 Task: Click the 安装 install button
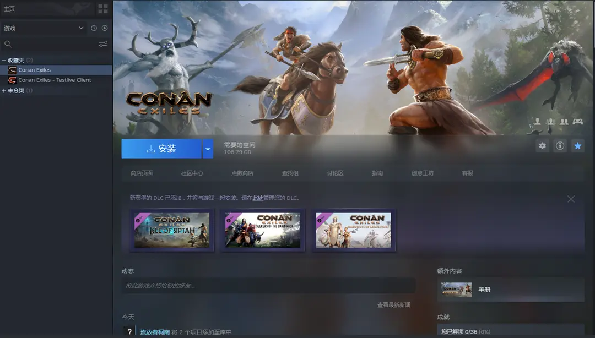[161, 149]
